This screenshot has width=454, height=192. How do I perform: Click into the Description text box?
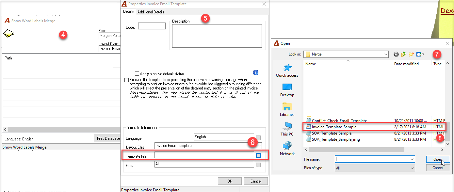pos(217,36)
